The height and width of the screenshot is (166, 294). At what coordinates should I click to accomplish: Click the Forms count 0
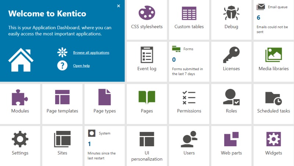(x=174, y=60)
